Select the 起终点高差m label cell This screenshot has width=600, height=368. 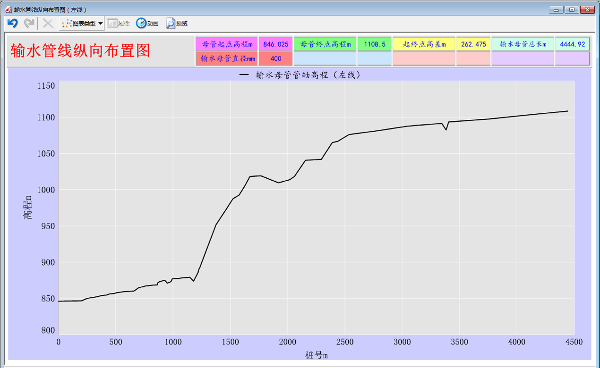(x=424, y=44)
